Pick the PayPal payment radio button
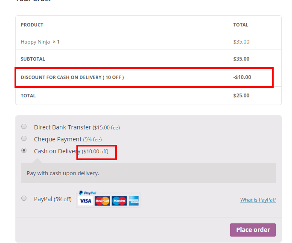 [x=24, y=198]
